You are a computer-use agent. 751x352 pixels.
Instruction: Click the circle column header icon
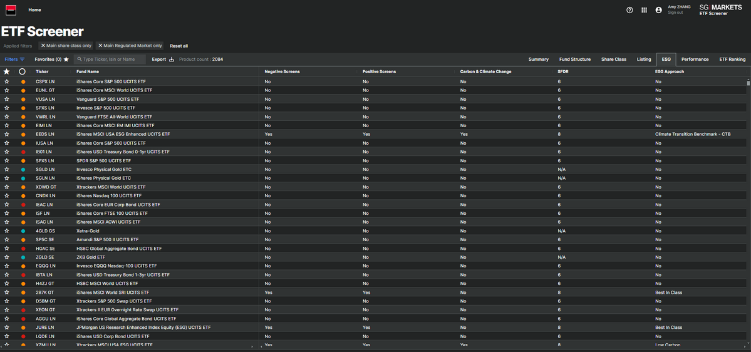point(22,71)
